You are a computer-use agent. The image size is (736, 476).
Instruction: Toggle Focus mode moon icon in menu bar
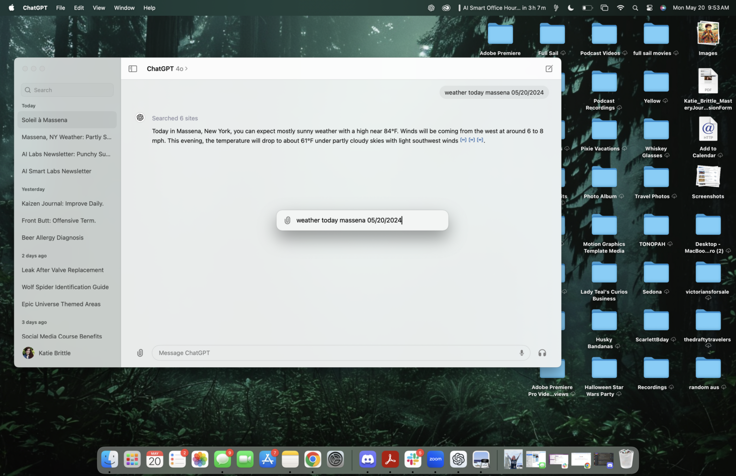[x=571, y=8]
